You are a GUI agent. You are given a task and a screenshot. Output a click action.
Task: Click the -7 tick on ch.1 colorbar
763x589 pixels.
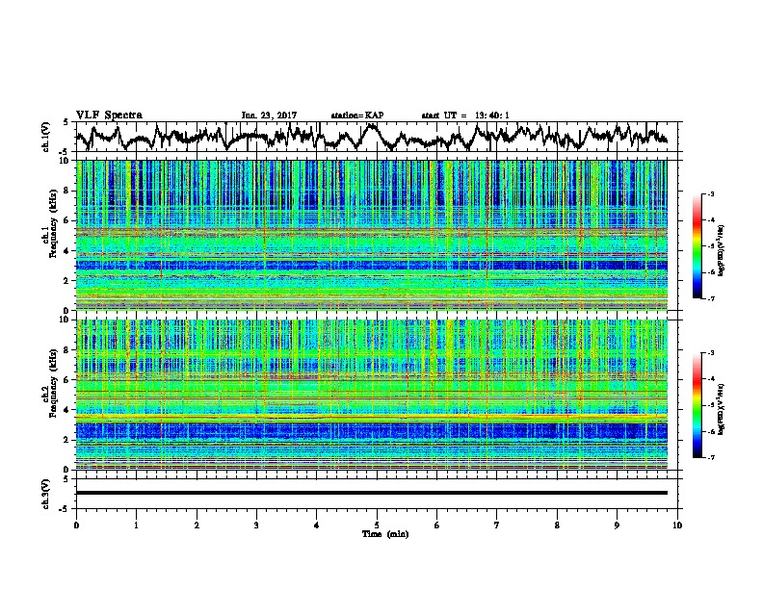(x=710, y=298)
